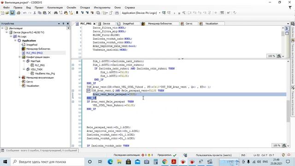Open Chrome from taskbar
295x166 pixels.
pos(165,162)
